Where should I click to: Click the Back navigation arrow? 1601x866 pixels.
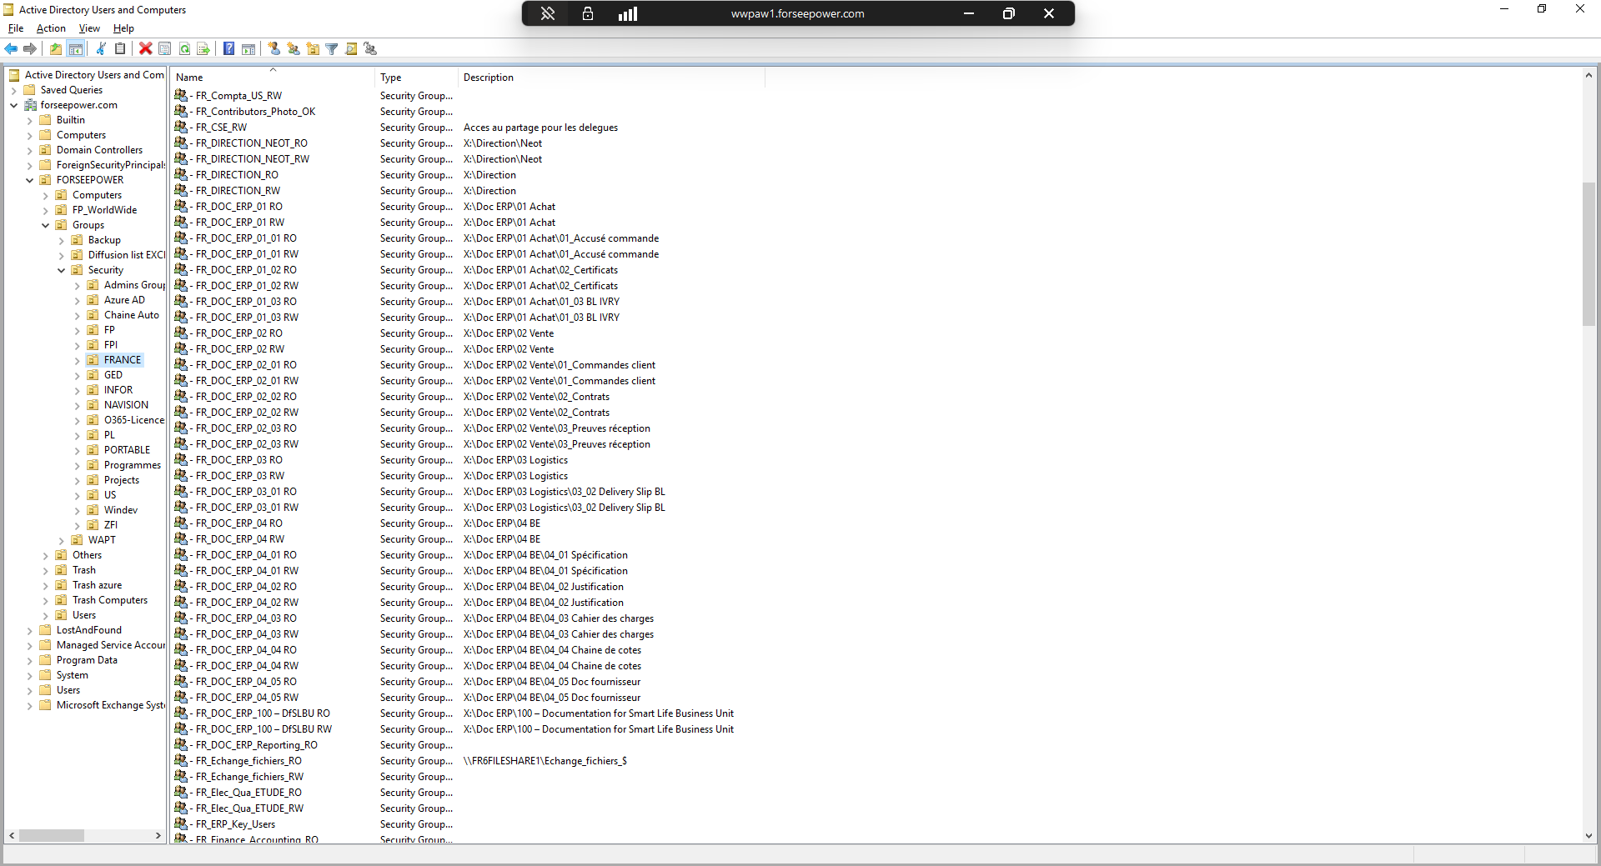tap(11, 49)
